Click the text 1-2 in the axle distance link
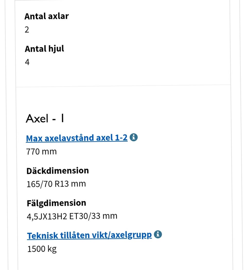Viewport: 247px width, 270px height. [x=122, y=138]
